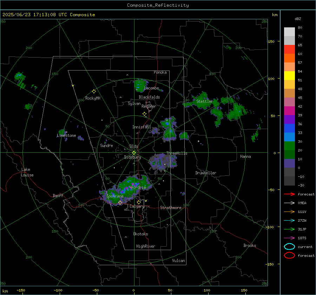This screenshot has width=316, height=295.
Task: Click the Brooks label
Action: (250, 246)
